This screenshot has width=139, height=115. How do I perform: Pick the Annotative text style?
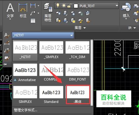click(x=25, y=73)
